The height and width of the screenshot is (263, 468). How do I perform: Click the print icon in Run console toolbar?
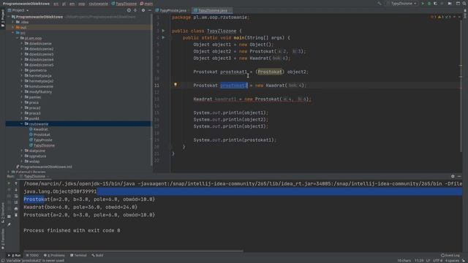click(x=16, y=209)
